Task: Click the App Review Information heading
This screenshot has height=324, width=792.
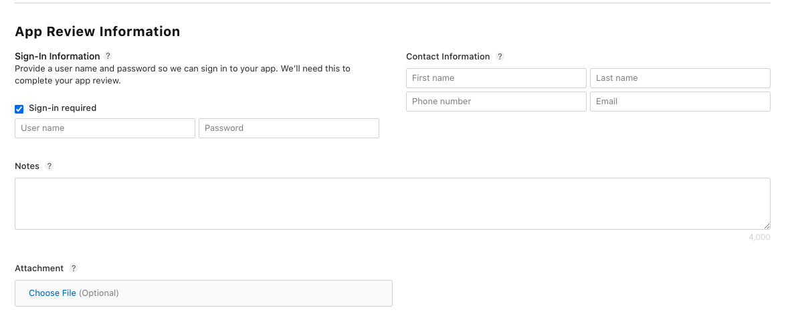Action: point(97,31)
